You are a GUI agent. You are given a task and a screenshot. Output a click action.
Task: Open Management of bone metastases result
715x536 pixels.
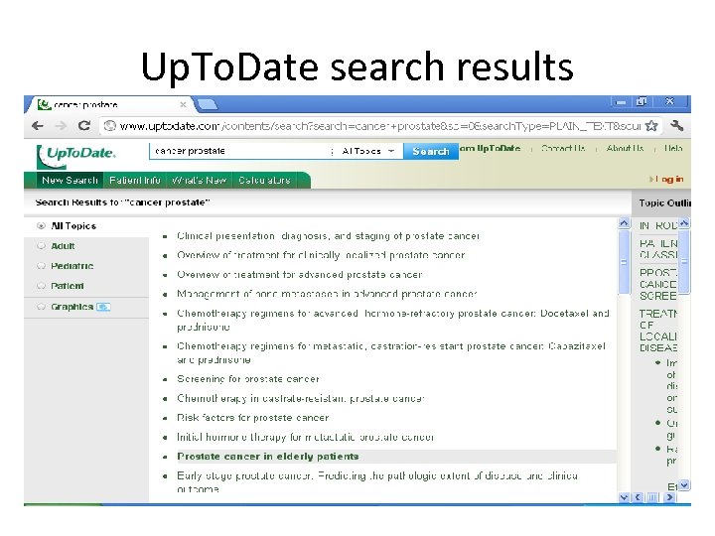coord(327,294)
